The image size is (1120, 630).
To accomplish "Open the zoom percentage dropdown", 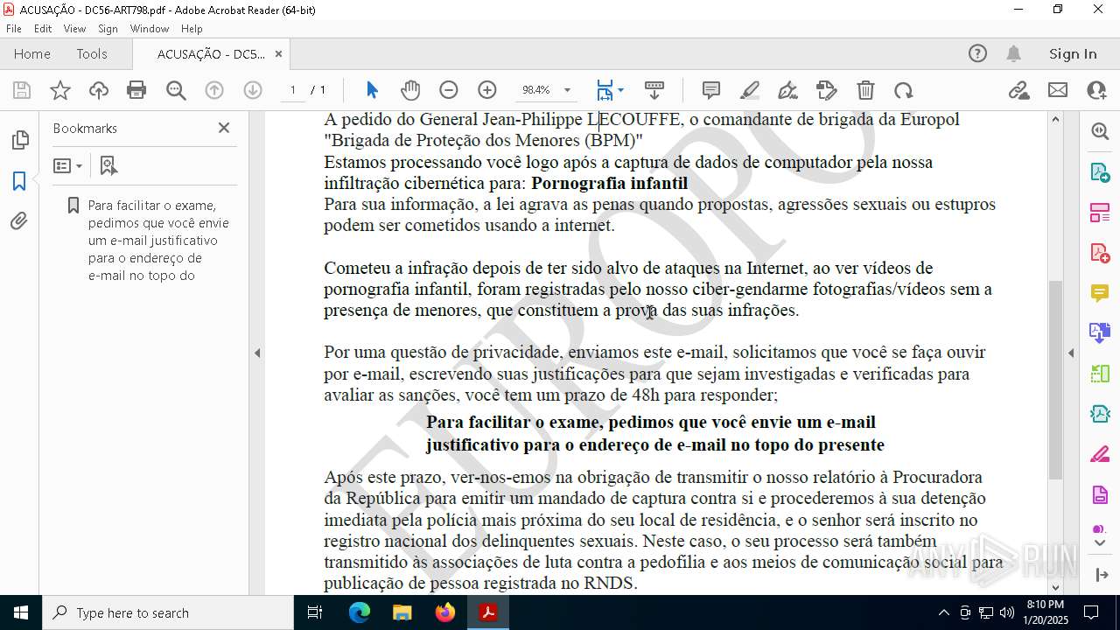I will tap(567, 90).
